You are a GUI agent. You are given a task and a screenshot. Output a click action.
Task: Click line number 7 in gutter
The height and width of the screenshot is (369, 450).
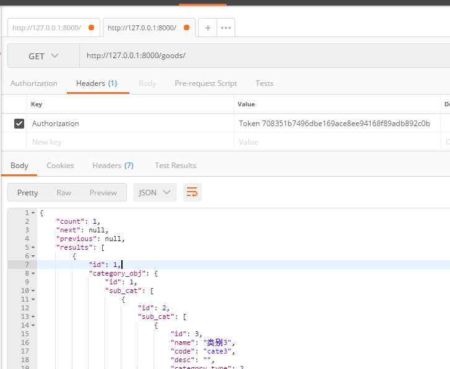27,265
